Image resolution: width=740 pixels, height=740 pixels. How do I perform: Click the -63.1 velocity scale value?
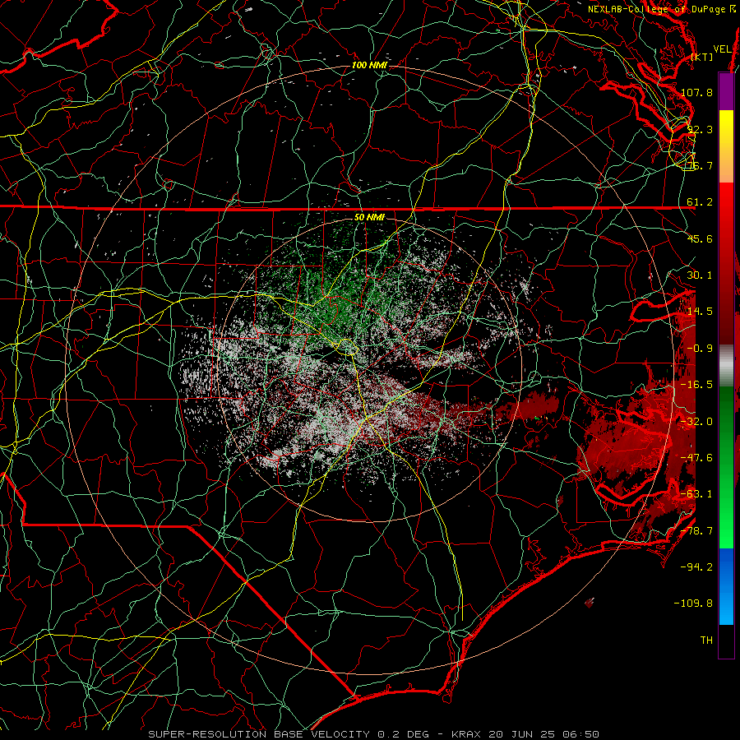(696, 494)
